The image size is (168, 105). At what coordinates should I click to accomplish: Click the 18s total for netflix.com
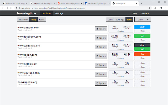click(127, 64)
